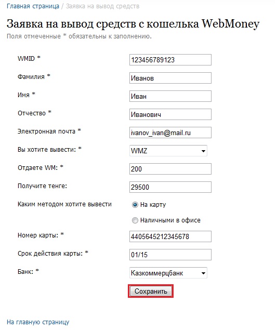Focus the WMID input field
This screenshot has width=277, height=330.
pos(170,60)
